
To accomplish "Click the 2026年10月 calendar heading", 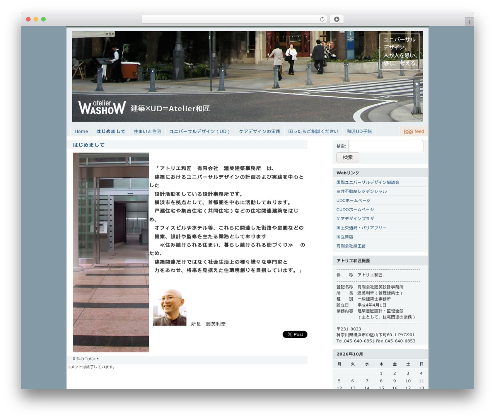I will point(350,354).
